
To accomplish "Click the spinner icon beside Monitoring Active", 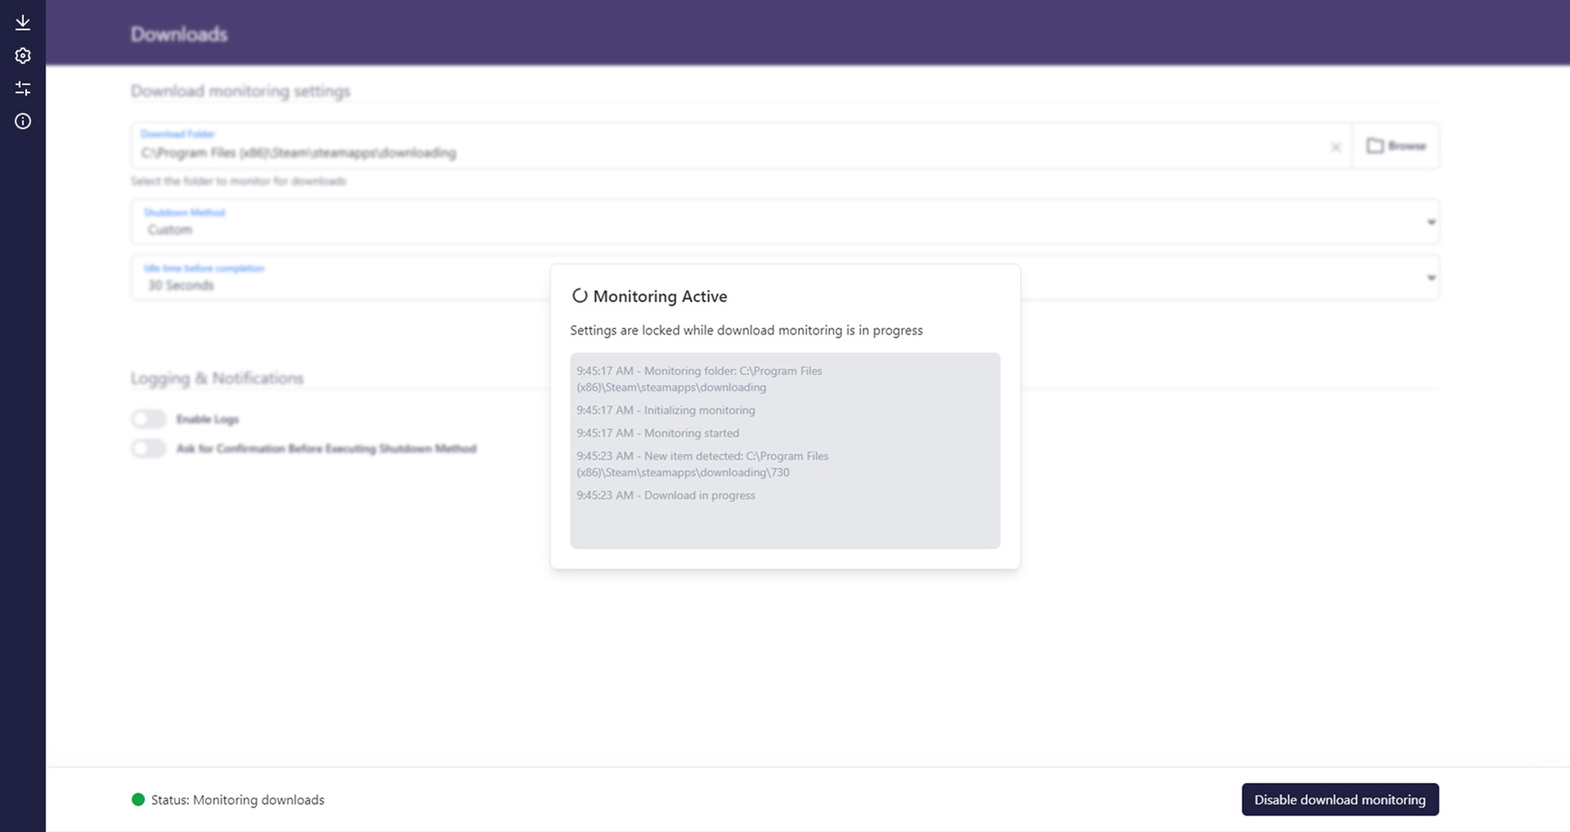I will click(x=580, y=296).
